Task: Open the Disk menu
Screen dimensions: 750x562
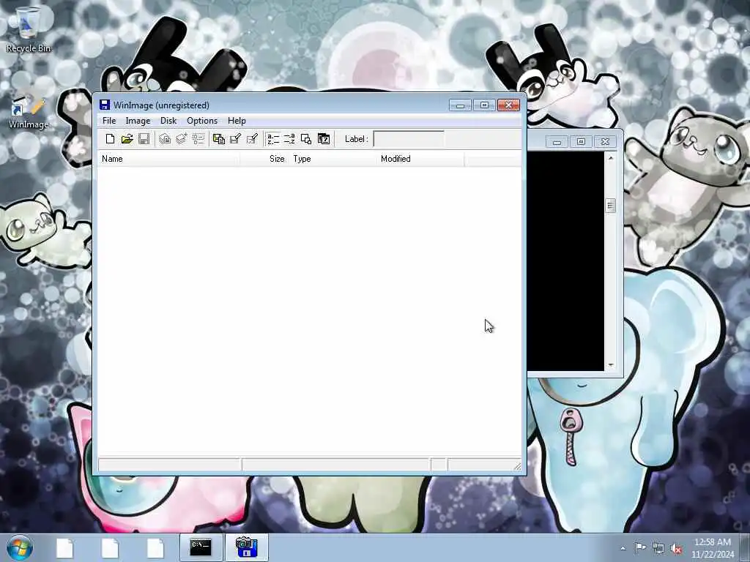Action: (x=168, y=121)
